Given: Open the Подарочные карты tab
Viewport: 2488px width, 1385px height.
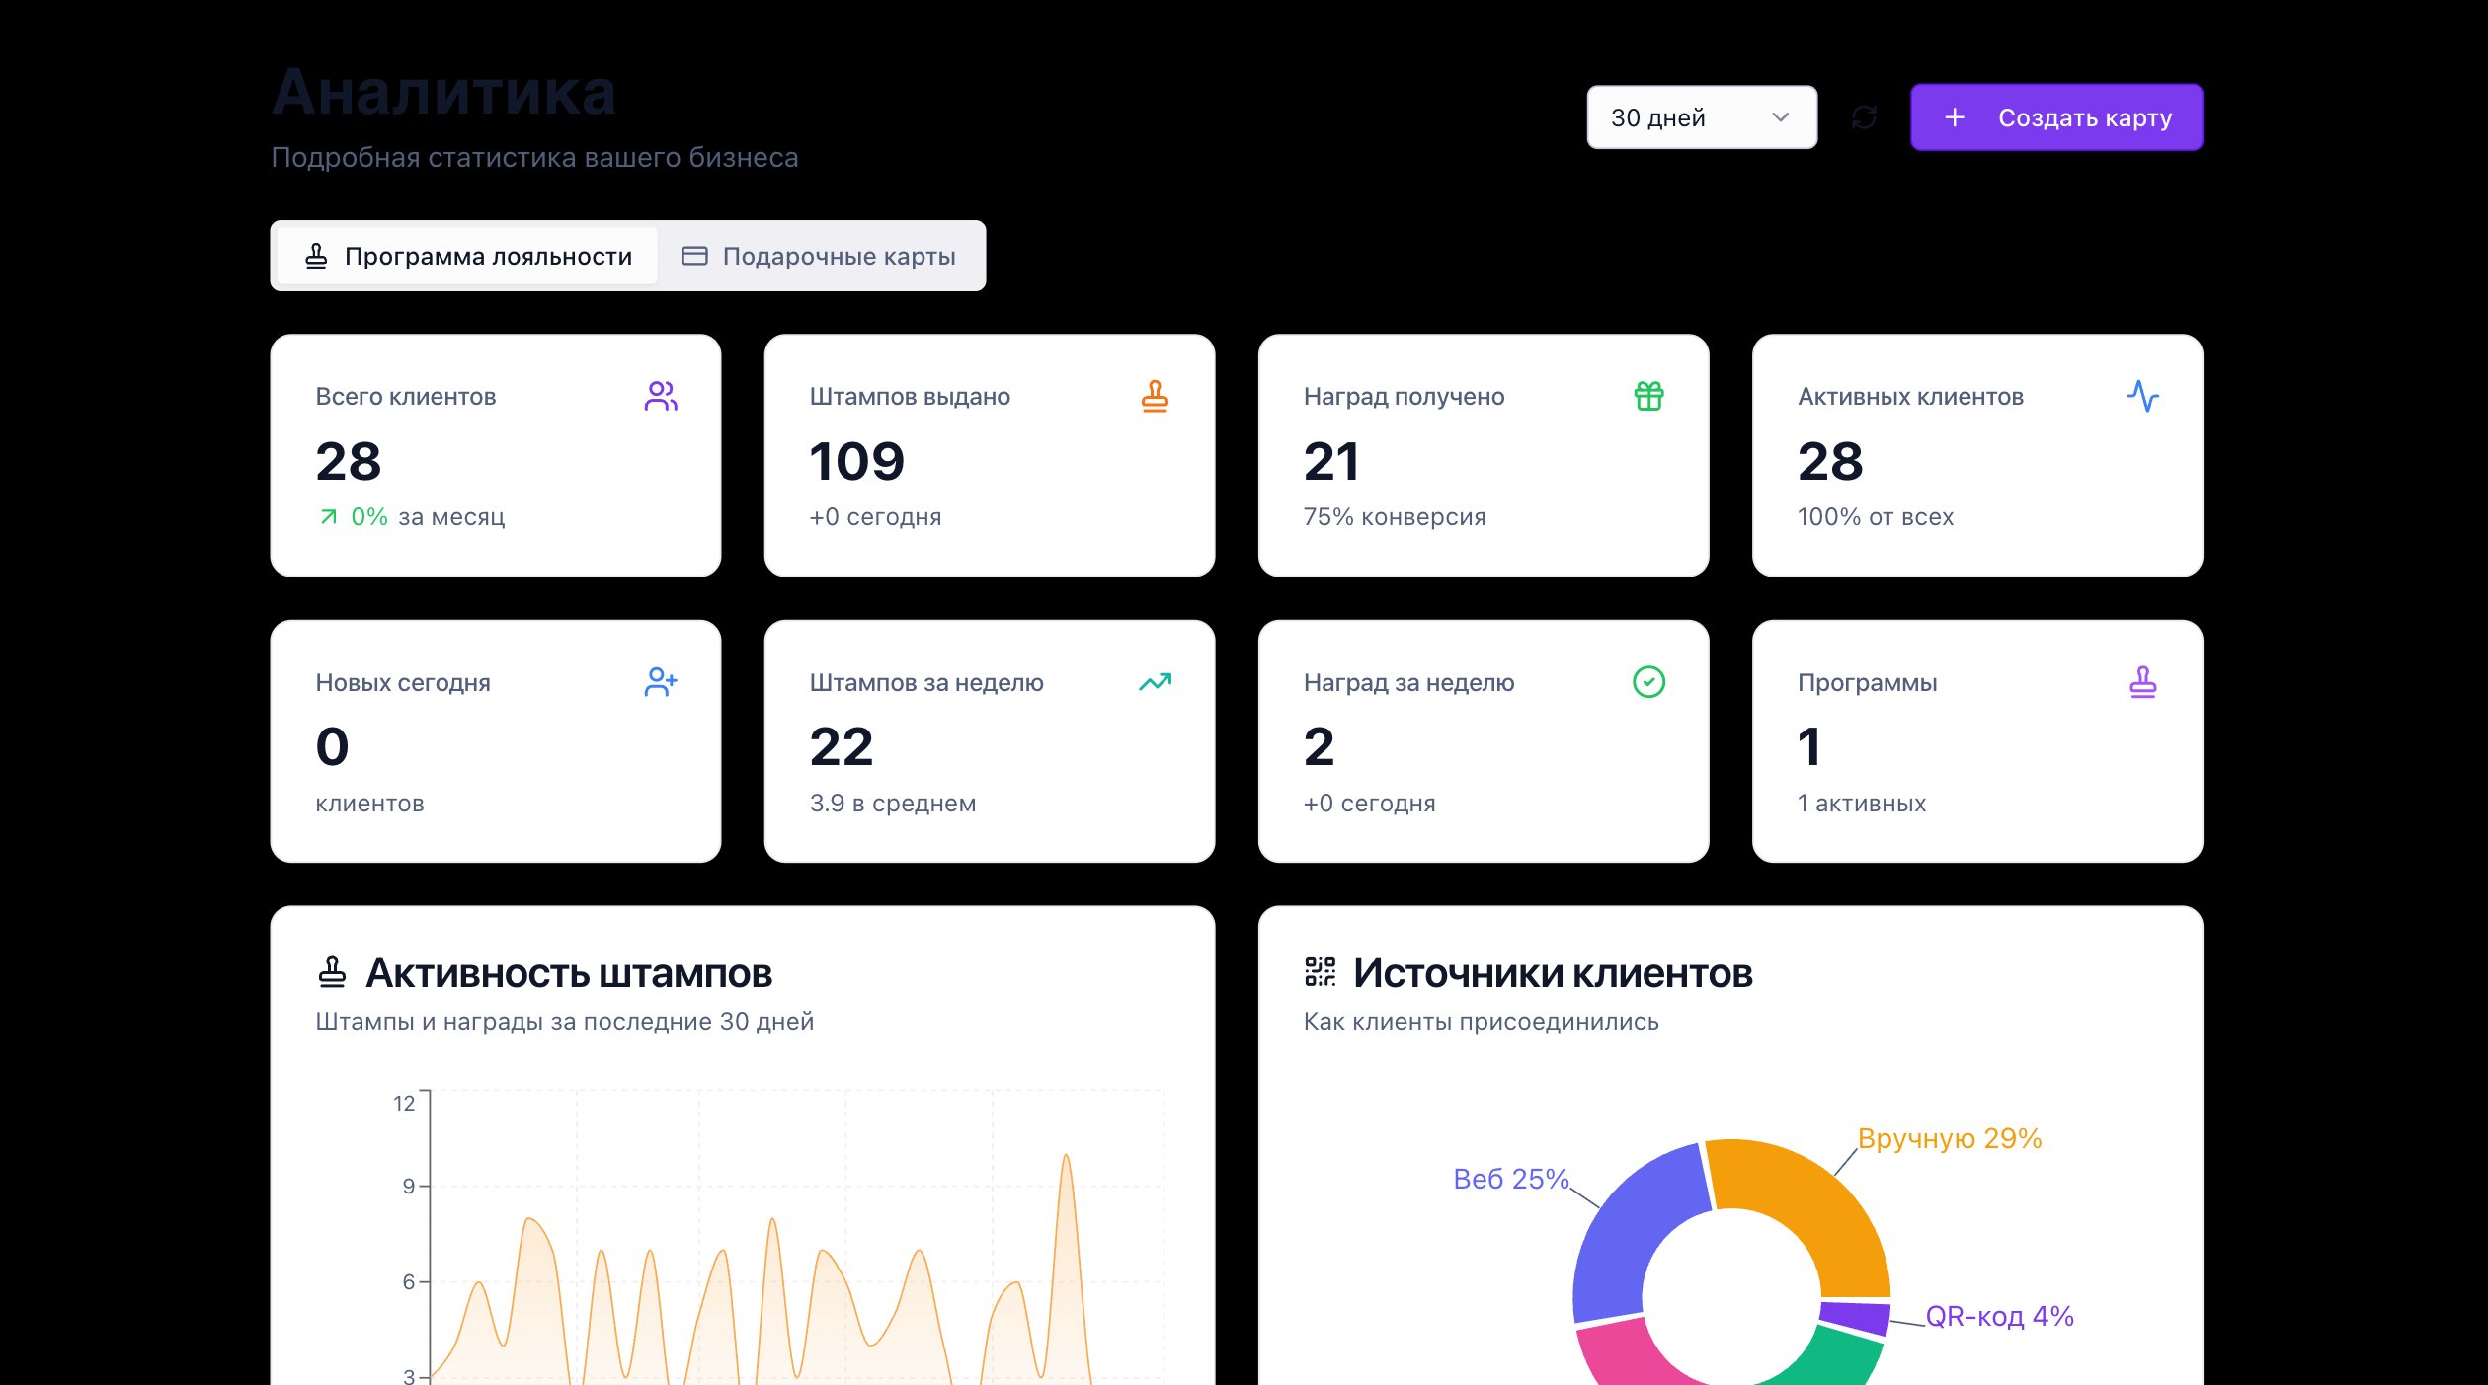Looking at the screenshot, I should click(x=819, y=257).
